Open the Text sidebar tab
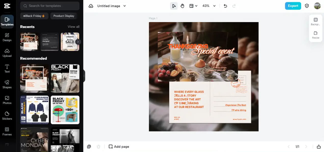The height and width of the screenshot is (152, 324). pyautogui.click(x=7, y=69)
